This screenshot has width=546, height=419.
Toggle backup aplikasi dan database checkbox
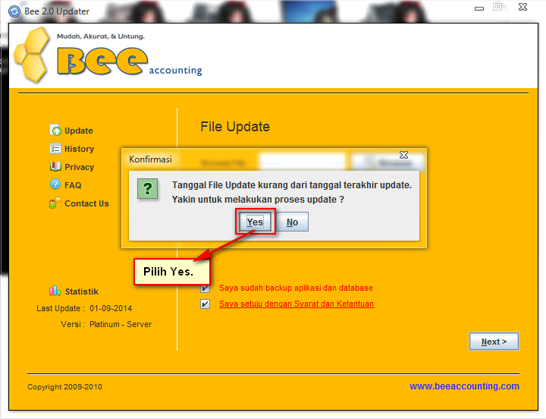[x=205, y=288]
